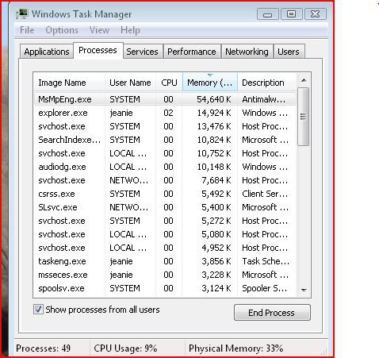The width and height of the screenshot is (379, 358).
Task: Minimize the Task Manager window
Action: tap(268, 13)
